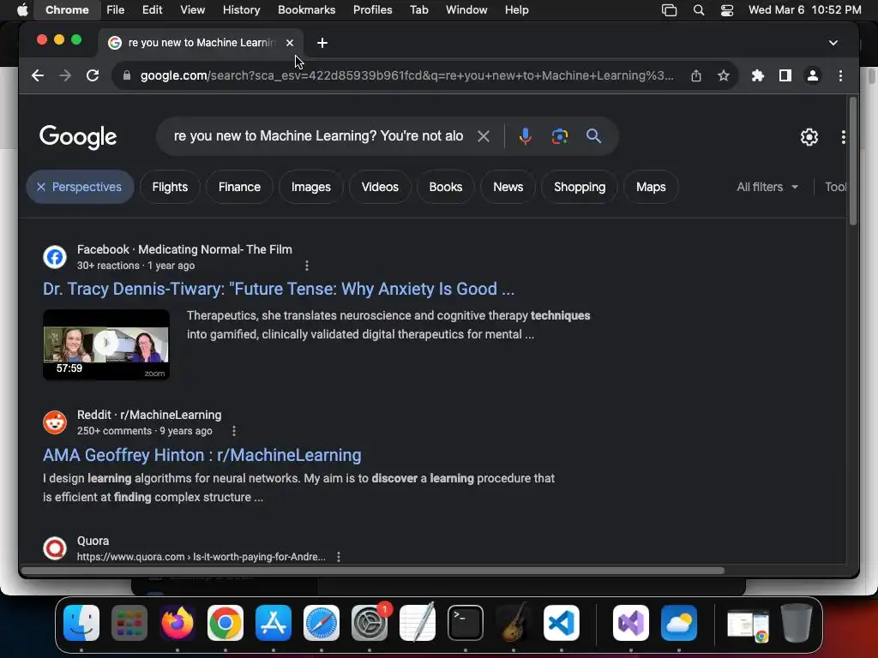Screen dimensions: 878x658
Task: Open Chrome's three-dot customize menu
Action: (840, 75)
